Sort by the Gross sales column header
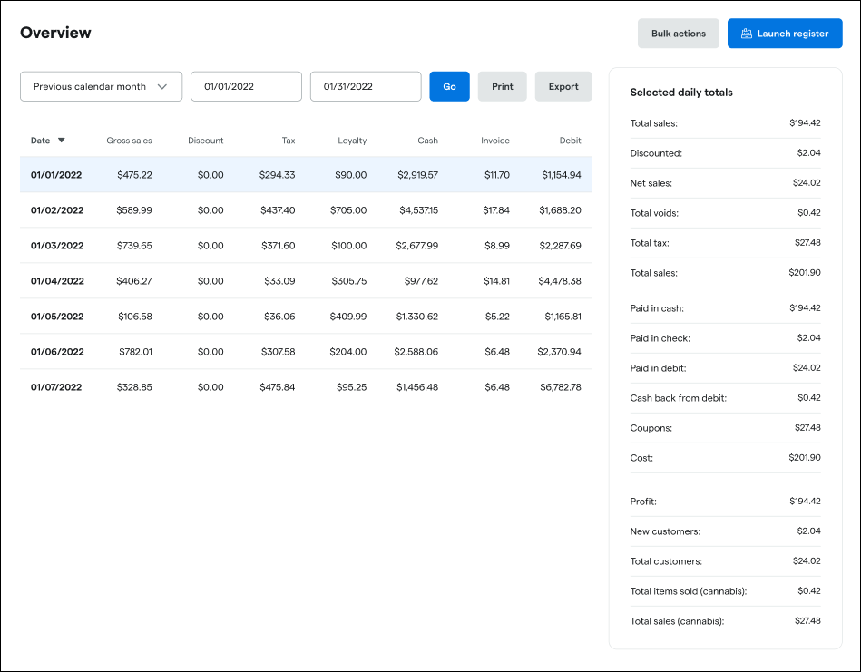 (x=130, y=141)
